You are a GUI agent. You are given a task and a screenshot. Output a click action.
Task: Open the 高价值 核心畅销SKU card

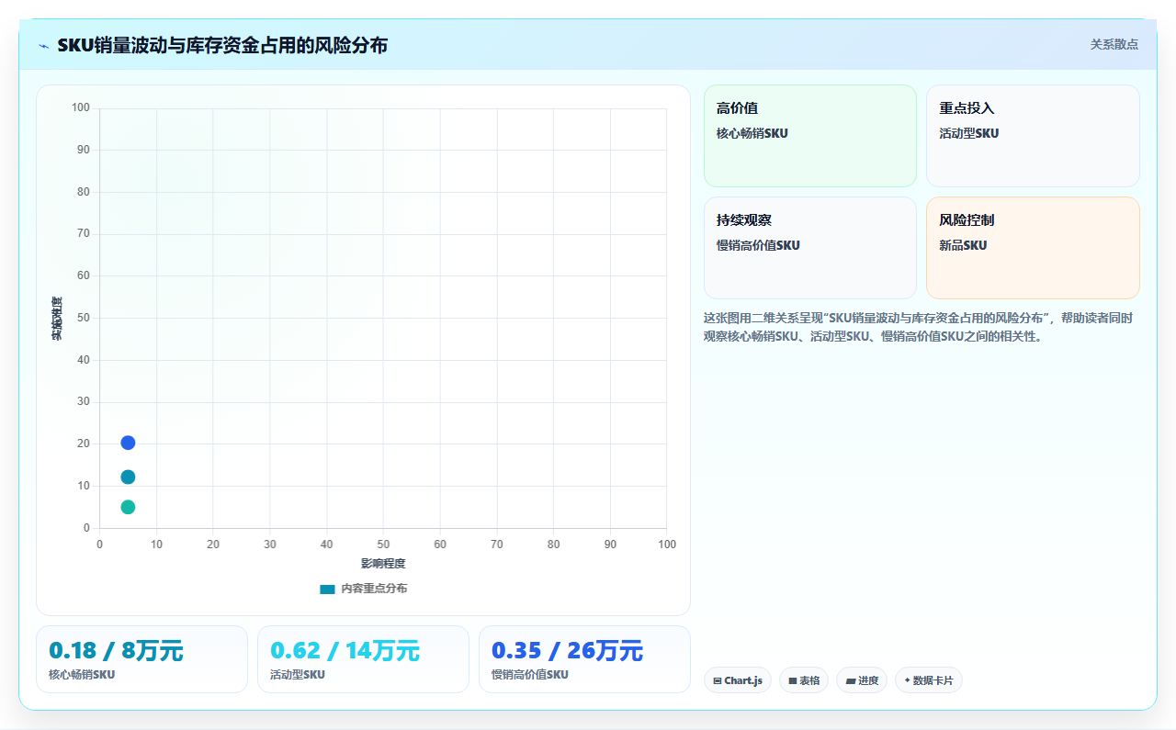(810, 136)
